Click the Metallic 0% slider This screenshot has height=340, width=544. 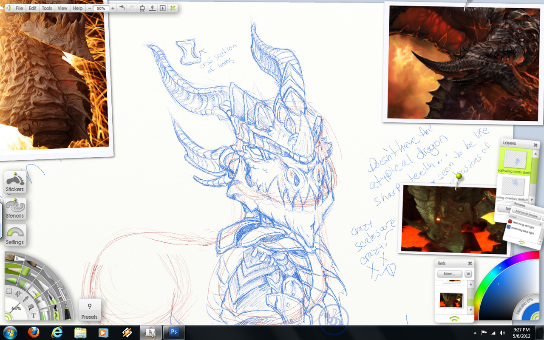point(525,306)
